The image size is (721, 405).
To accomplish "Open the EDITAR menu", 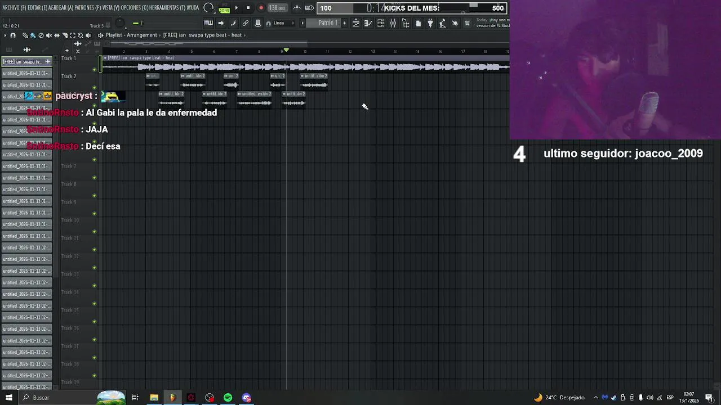I will 37,8.
